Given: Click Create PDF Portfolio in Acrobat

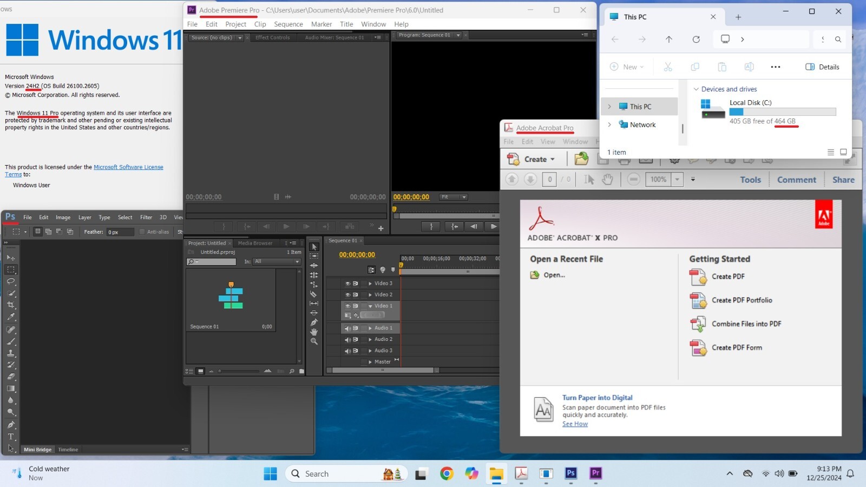Looking at the screenshot, I should tap(742, 300).
